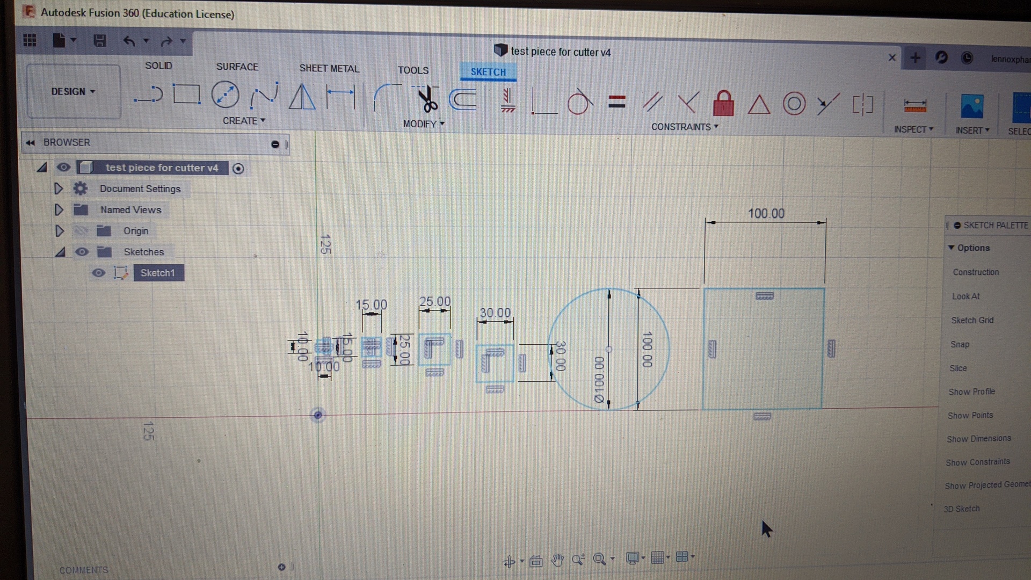Screen dimensions: 1031x580
Task: Click the Save icon
Action: pyautogui.click(x=99, y=41)
